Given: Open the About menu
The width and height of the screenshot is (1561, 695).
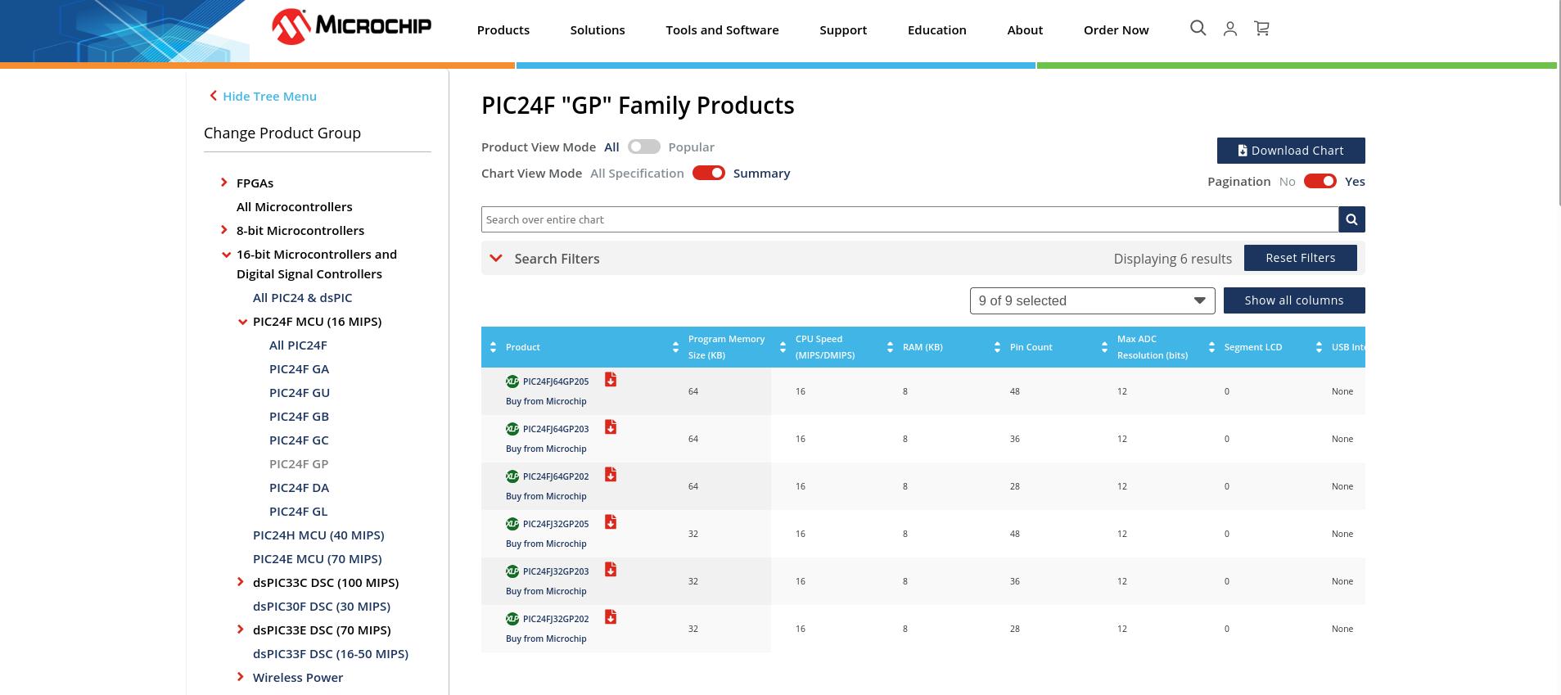Looking at the screenshot, I should pyautogui.click(x=1025, y=29).
